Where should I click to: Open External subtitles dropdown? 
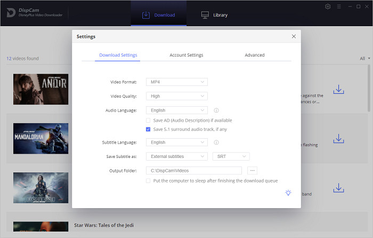click(177, 156)
